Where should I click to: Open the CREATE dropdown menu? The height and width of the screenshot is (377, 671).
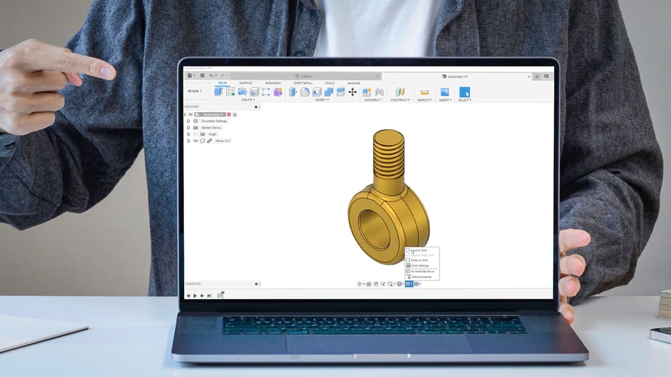248,100
